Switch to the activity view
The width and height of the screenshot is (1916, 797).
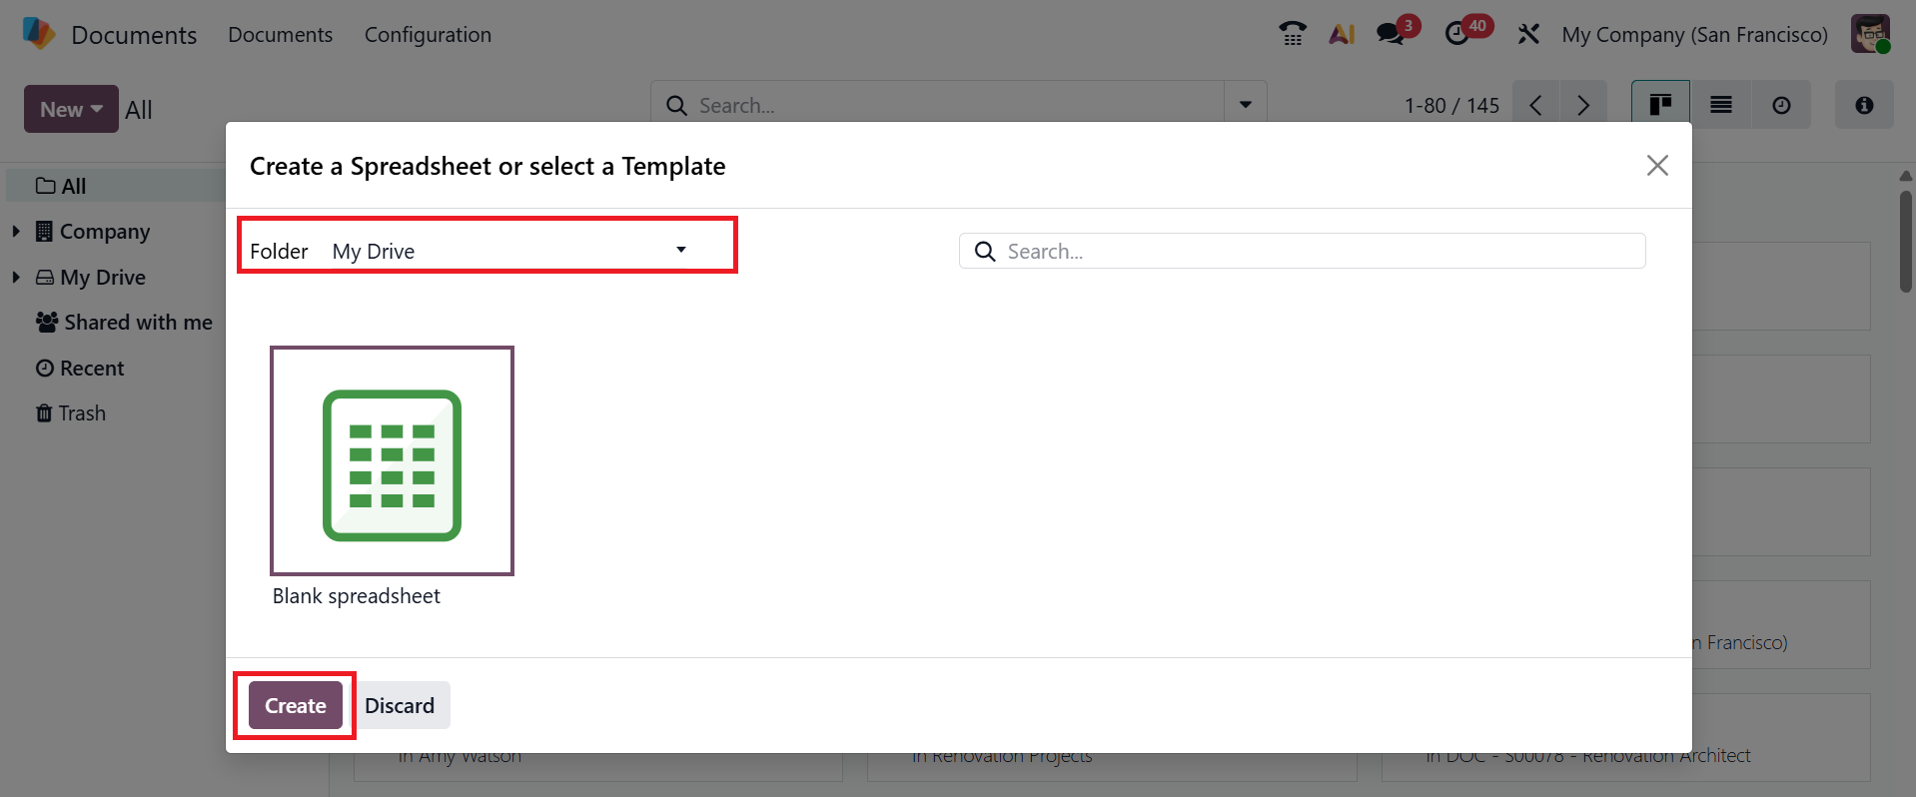1781,105
